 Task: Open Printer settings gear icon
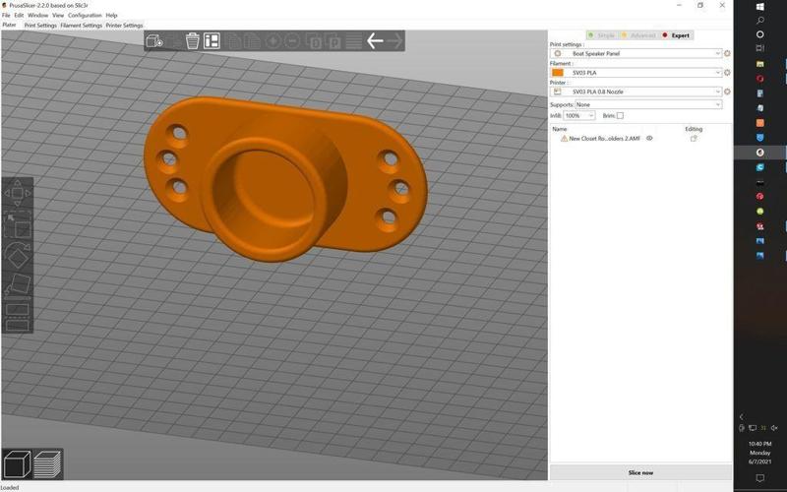pyautogui.click(x=727, y=92)
